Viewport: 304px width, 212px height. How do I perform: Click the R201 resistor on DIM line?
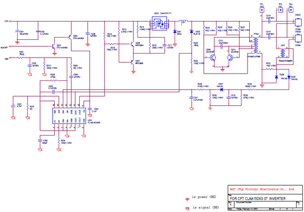click(21, 58)
